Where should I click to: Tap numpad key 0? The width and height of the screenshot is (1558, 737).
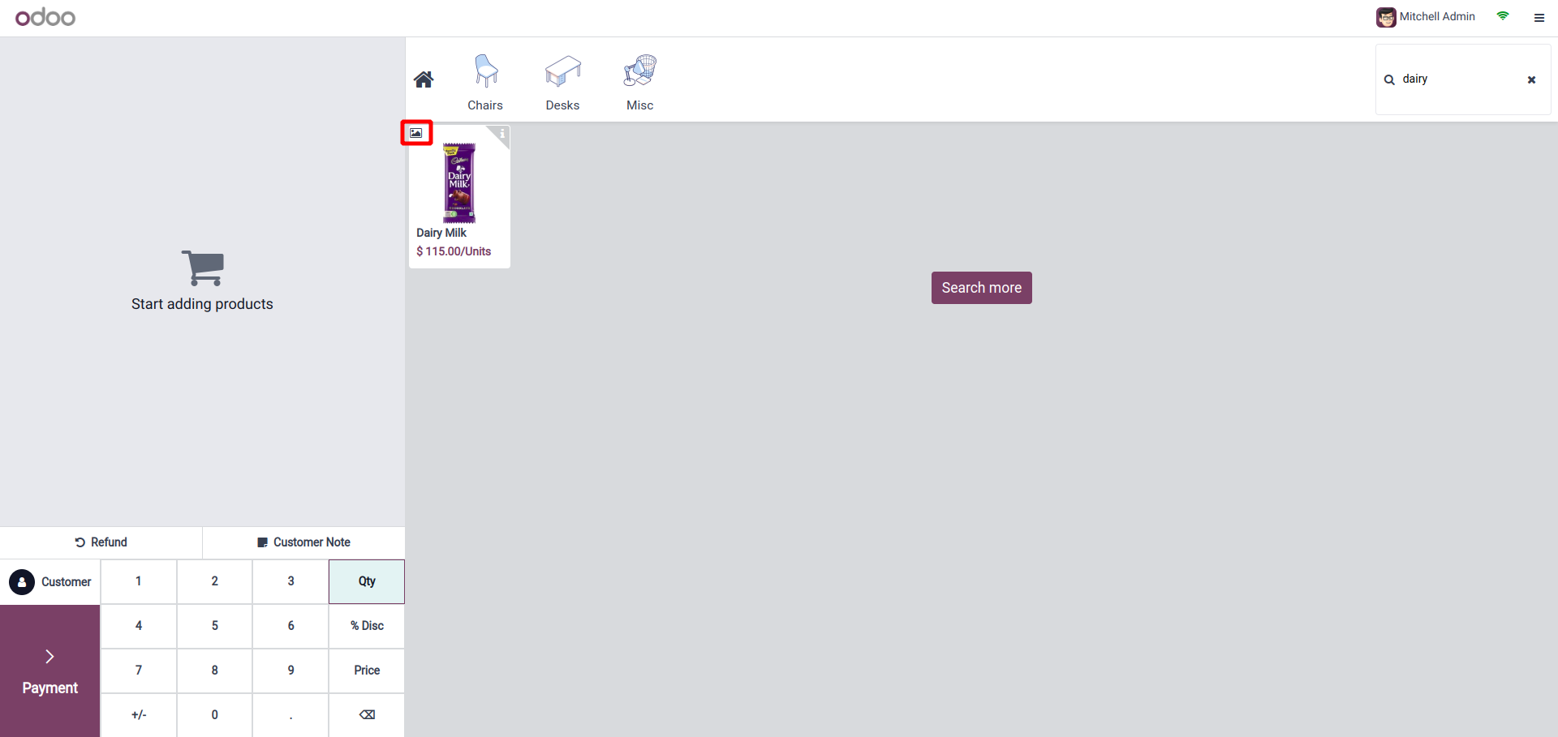click(x=215, y=715)
